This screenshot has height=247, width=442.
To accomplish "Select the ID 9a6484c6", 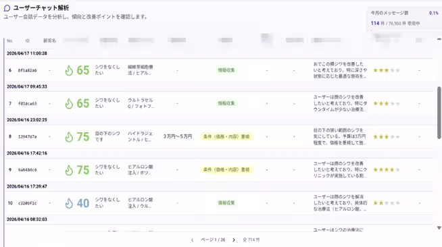I will coord(27,170).
